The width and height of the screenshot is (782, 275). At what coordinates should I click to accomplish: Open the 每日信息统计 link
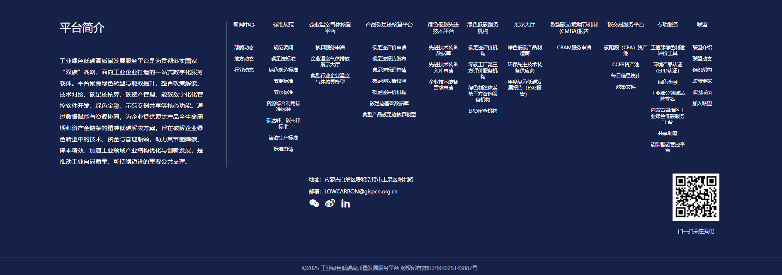(x=626, y=76)
